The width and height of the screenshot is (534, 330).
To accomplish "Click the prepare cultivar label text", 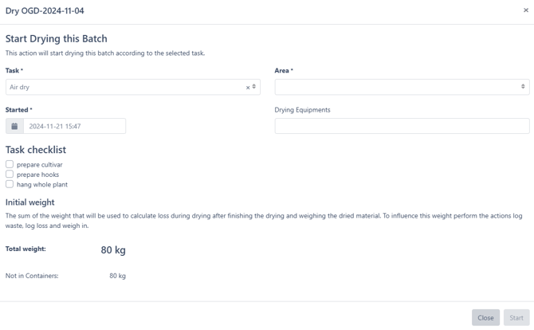I will point(40,164).
